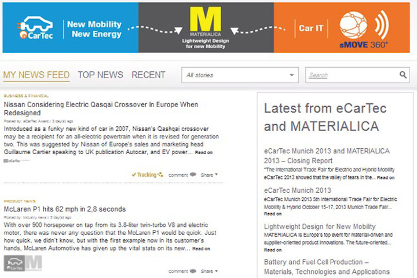Click eCarTec source logo under Nissan article

12,160
